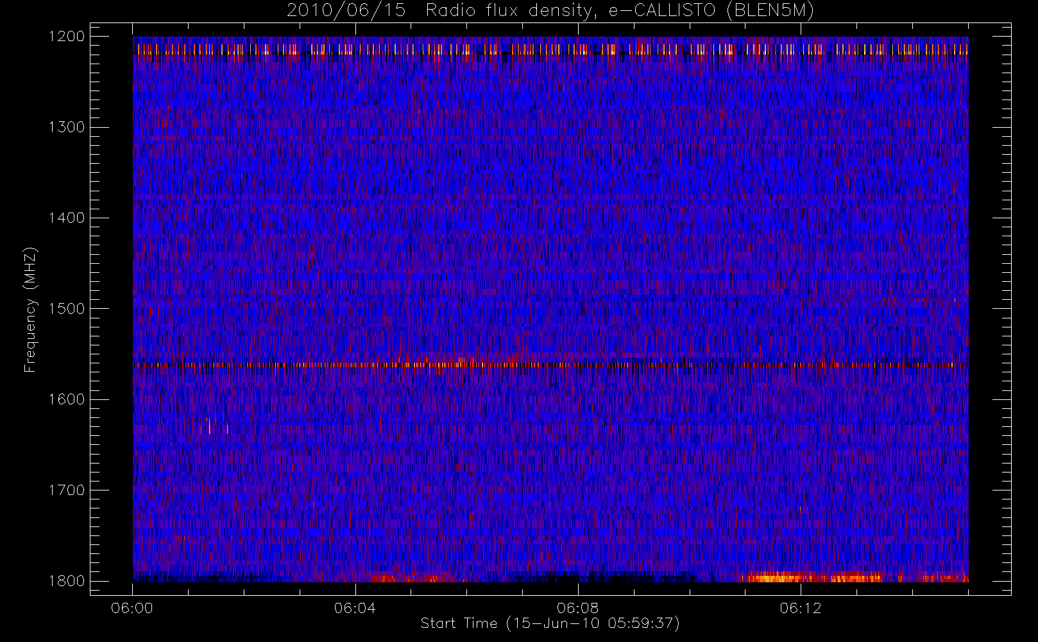Click the 'Frequency (MHz)' y-axis label

pyautogui.click(x=30, y=309)
